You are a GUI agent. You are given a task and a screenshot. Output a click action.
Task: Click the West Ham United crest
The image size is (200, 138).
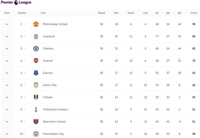click(36, 122)
